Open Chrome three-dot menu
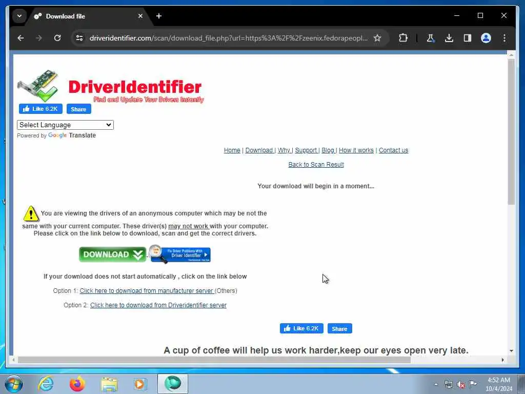Viewport: 525px width, 394px height. (x=504, y=38)
